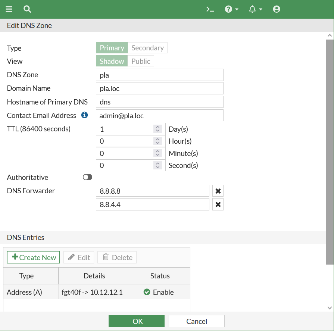Open the CLI console icon

[210, 9]
